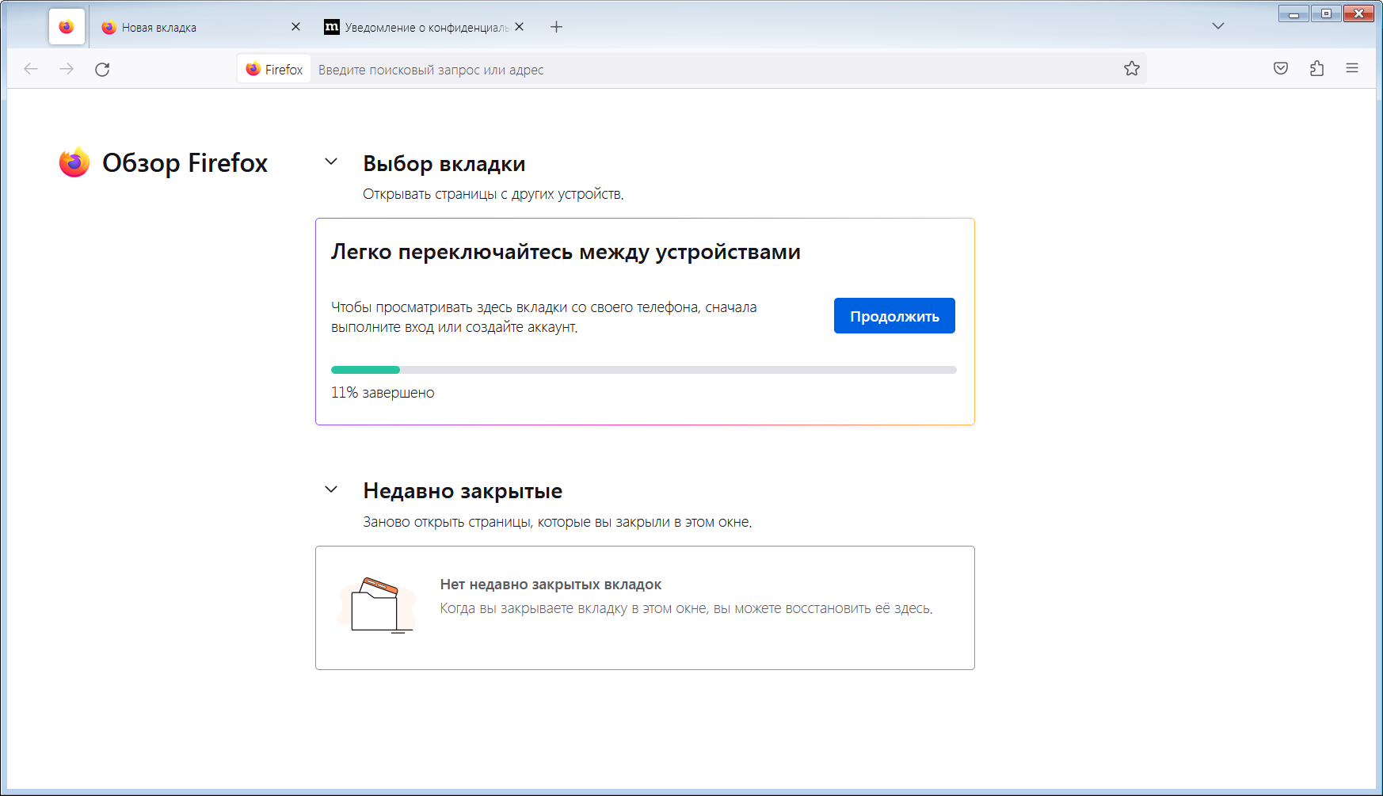Click the Легко переключайтесь между устройствами heading
This screenshot has width=1383, height=796.
566,252
